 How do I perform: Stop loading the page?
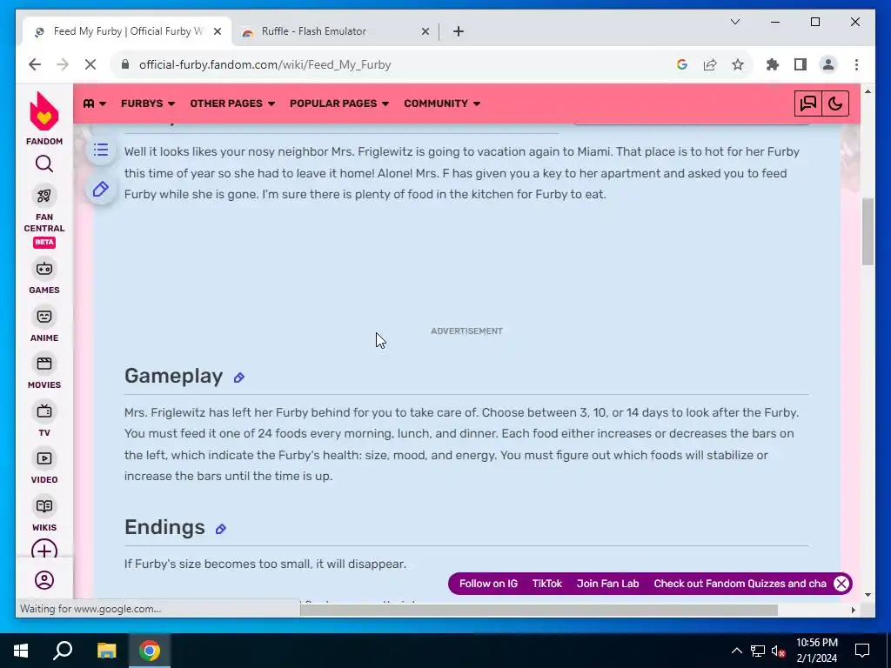click(x=90, y=64)
